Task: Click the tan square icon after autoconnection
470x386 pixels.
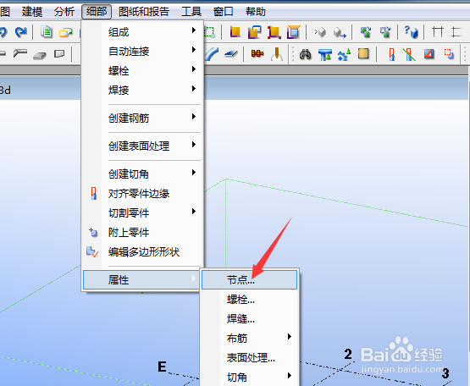Action: click(363, 54)
